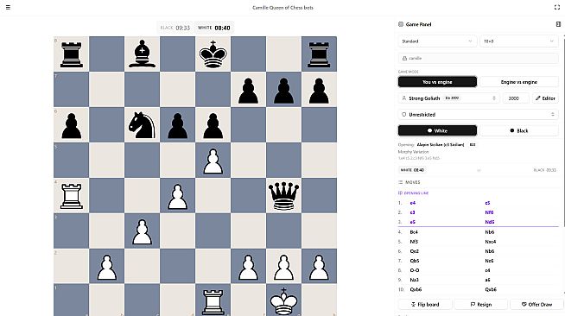Screen dimensions: 565x316
Task: Click the camille player name field
Action: click(478, 58)
